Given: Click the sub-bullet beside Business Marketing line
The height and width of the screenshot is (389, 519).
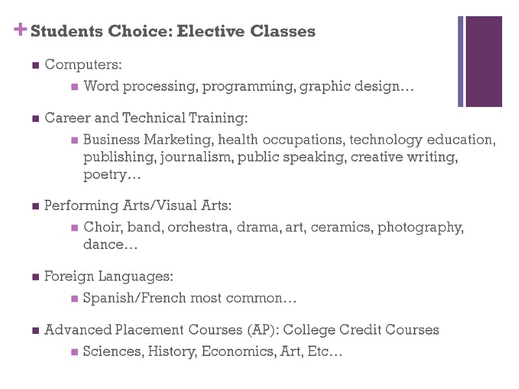Looking at the screenshot, I should pyautogui.click(x=75, y=140).
